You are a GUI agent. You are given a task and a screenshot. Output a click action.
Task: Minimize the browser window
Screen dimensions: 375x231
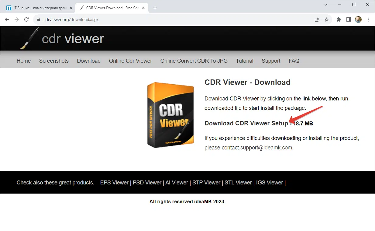point(340,5)
